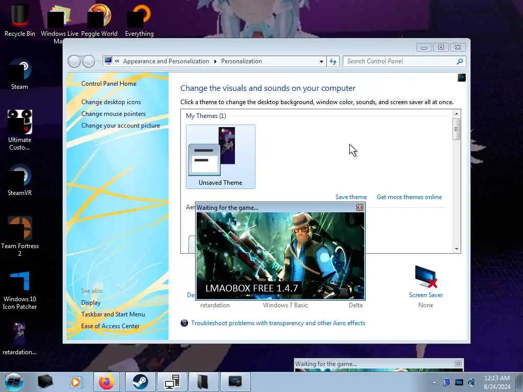523x392 pixels.
Task: Click the monitor system tray icon
Action: [459, 382]
